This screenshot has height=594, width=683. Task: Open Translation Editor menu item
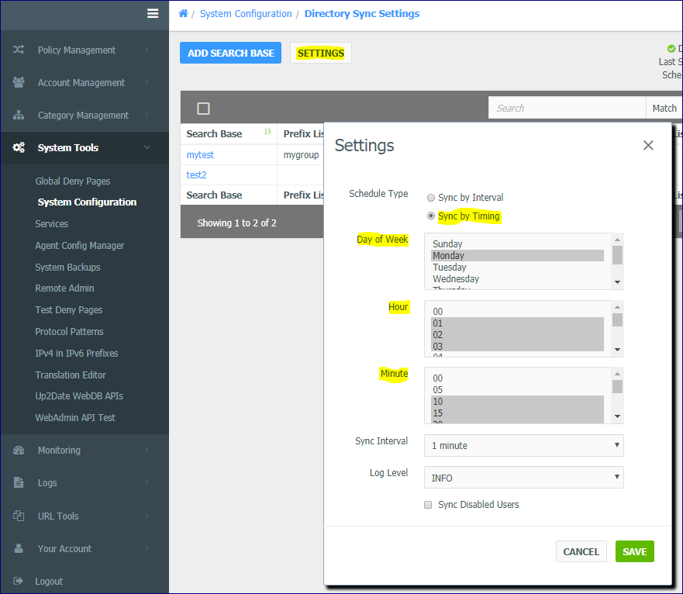[70, 375]
